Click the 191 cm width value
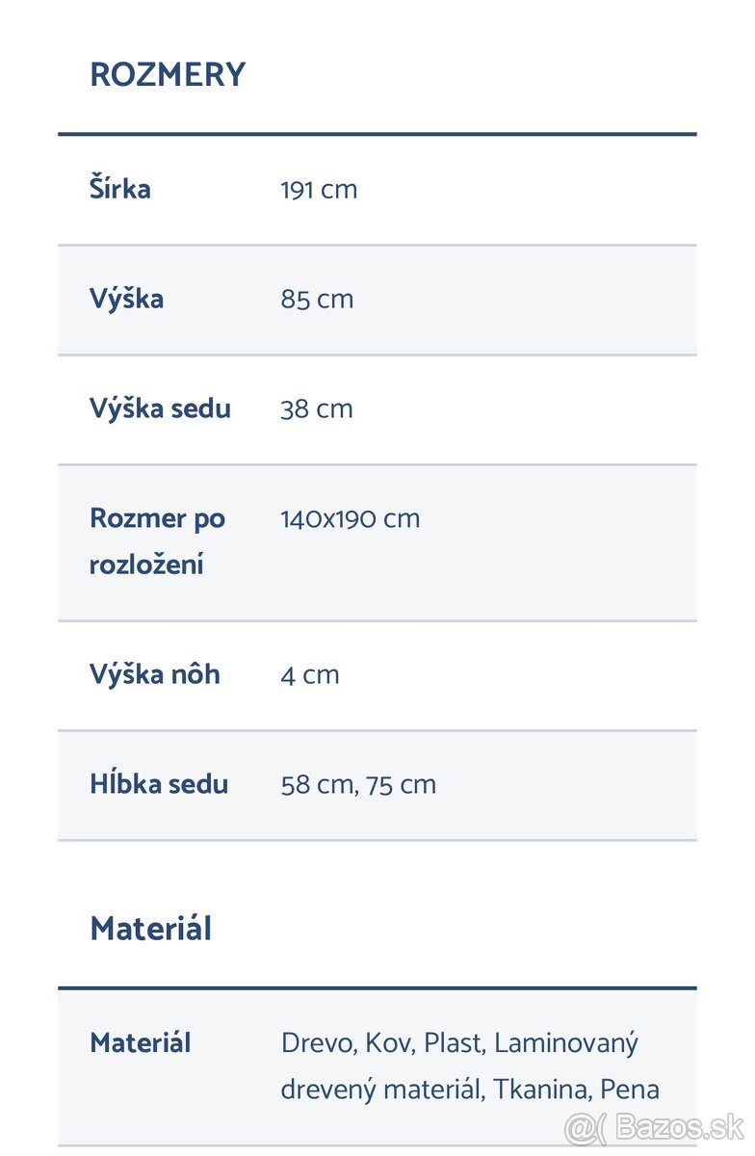The image size is (755, 1156). (x=319, y=190)
